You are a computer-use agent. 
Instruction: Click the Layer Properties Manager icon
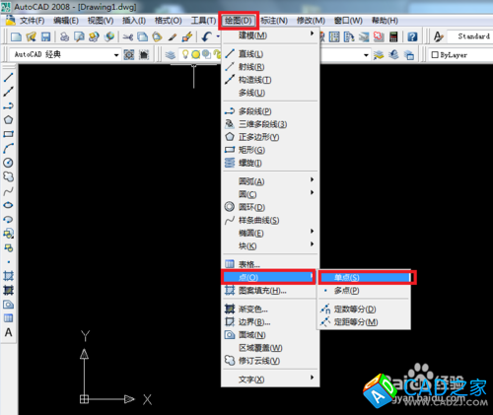tap(171, 54)
